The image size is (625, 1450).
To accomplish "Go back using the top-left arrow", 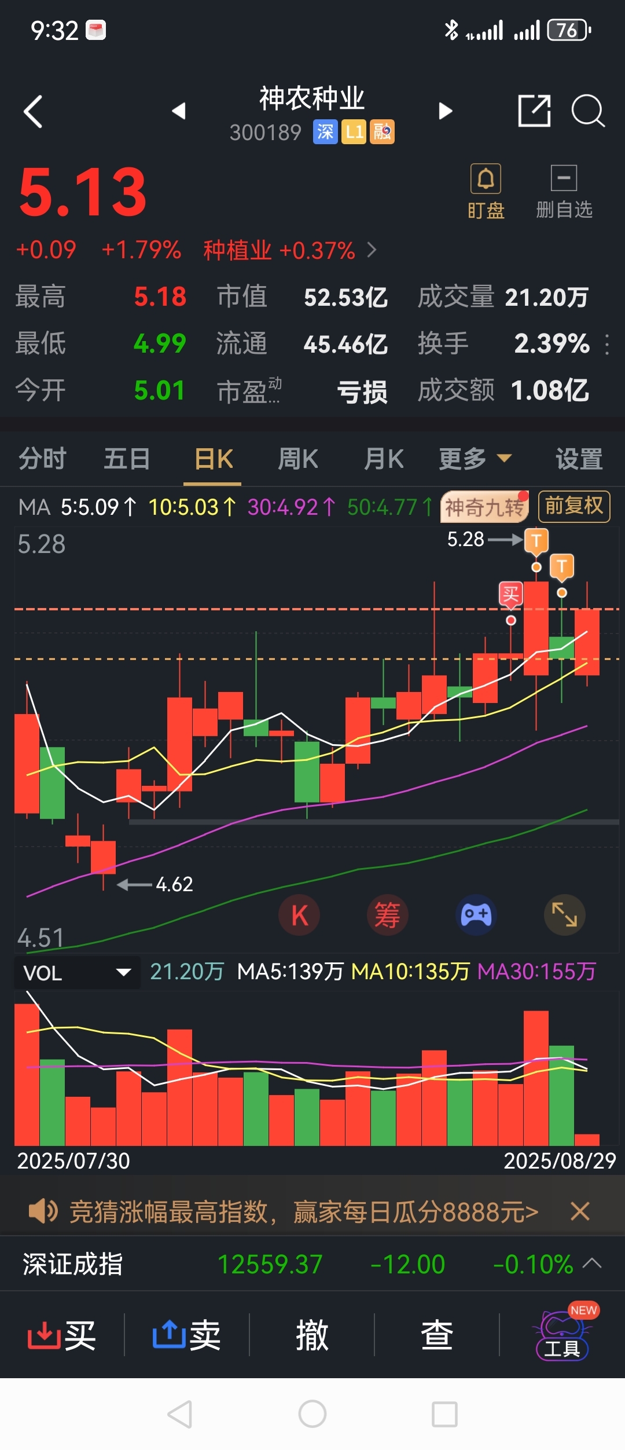I will pos(33,111).
